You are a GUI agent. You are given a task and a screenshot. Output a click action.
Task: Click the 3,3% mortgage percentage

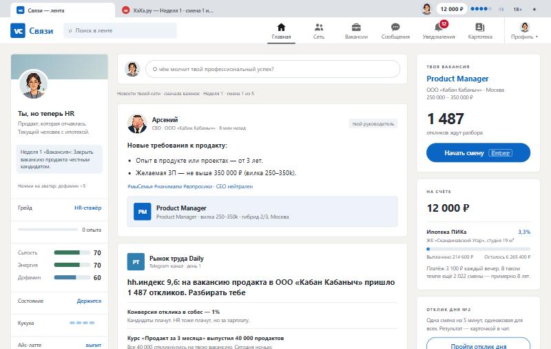point(524,232)
